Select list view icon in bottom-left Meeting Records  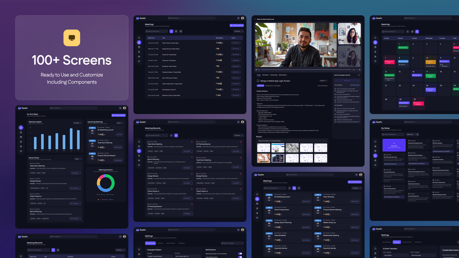53,250
